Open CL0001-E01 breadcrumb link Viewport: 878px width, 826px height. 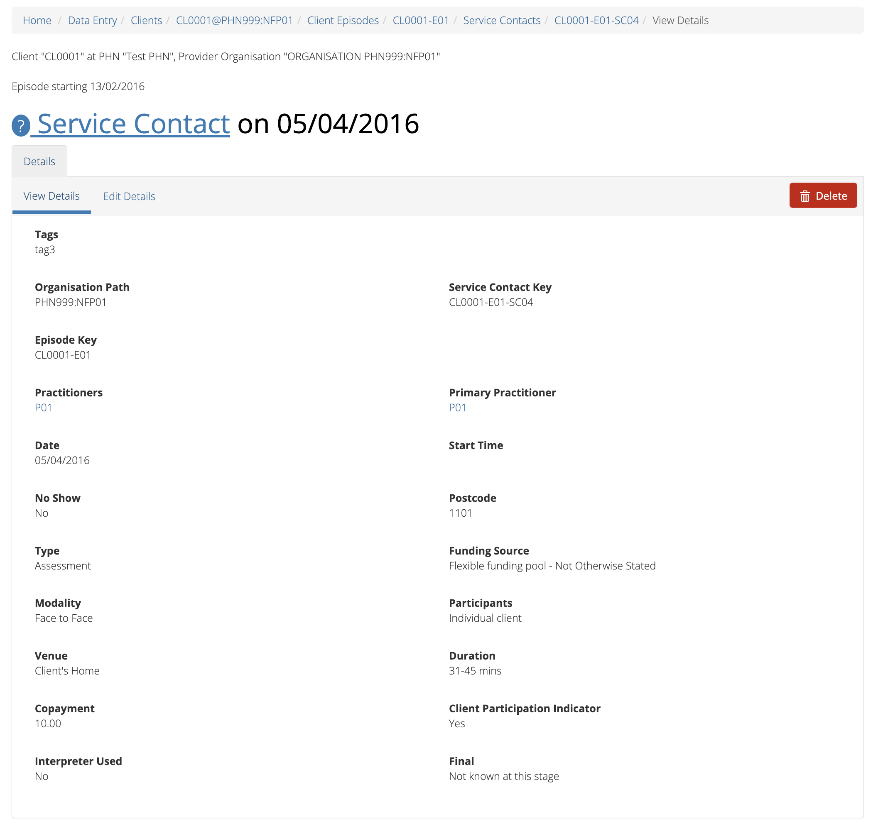click(420, 20)
